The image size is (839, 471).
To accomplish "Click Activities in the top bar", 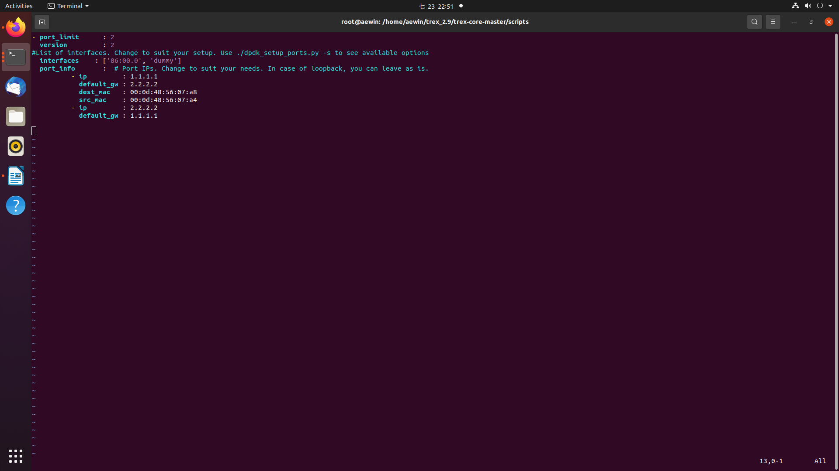I will (x=19, y=6).
